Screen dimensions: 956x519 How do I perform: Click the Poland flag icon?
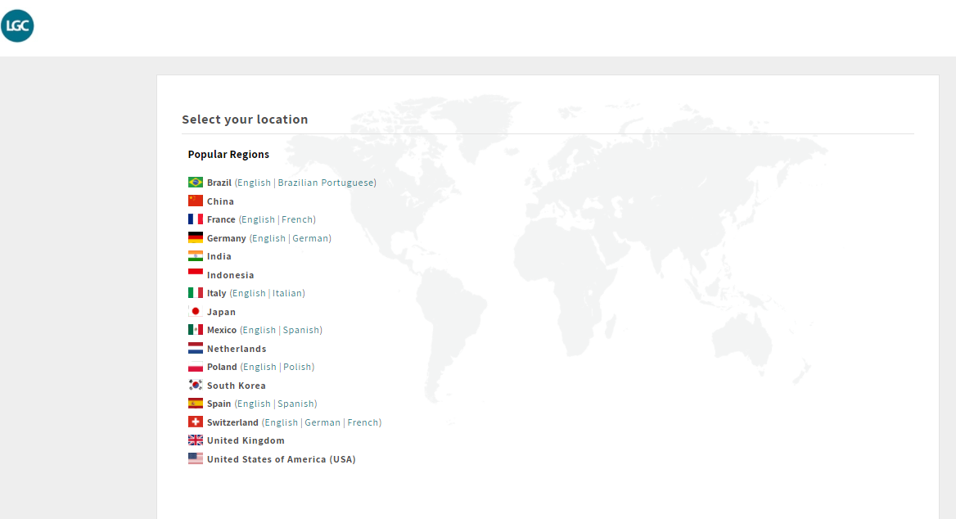(x=195, y=367)
